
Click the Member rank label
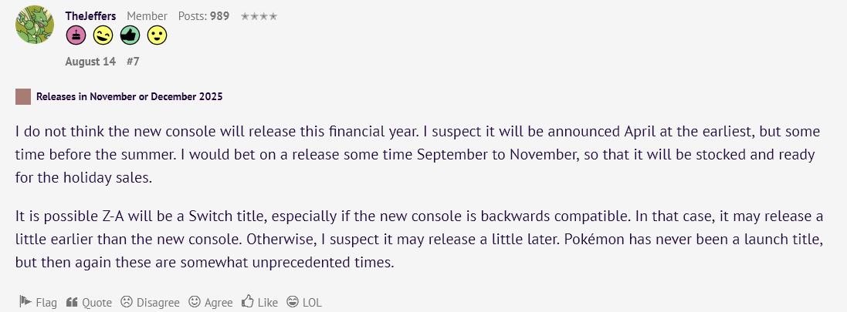point(147,16)
